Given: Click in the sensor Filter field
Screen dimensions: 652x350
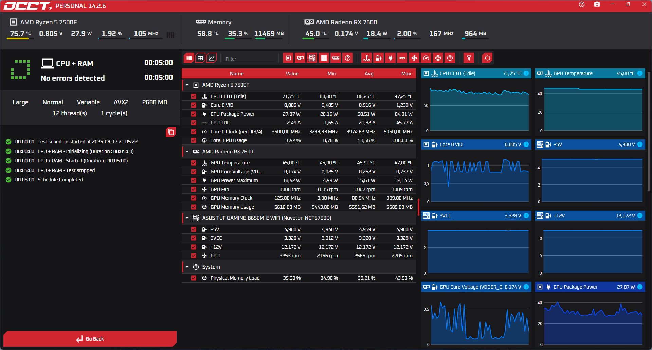Looking at the screenshot, I should (250, 59).
